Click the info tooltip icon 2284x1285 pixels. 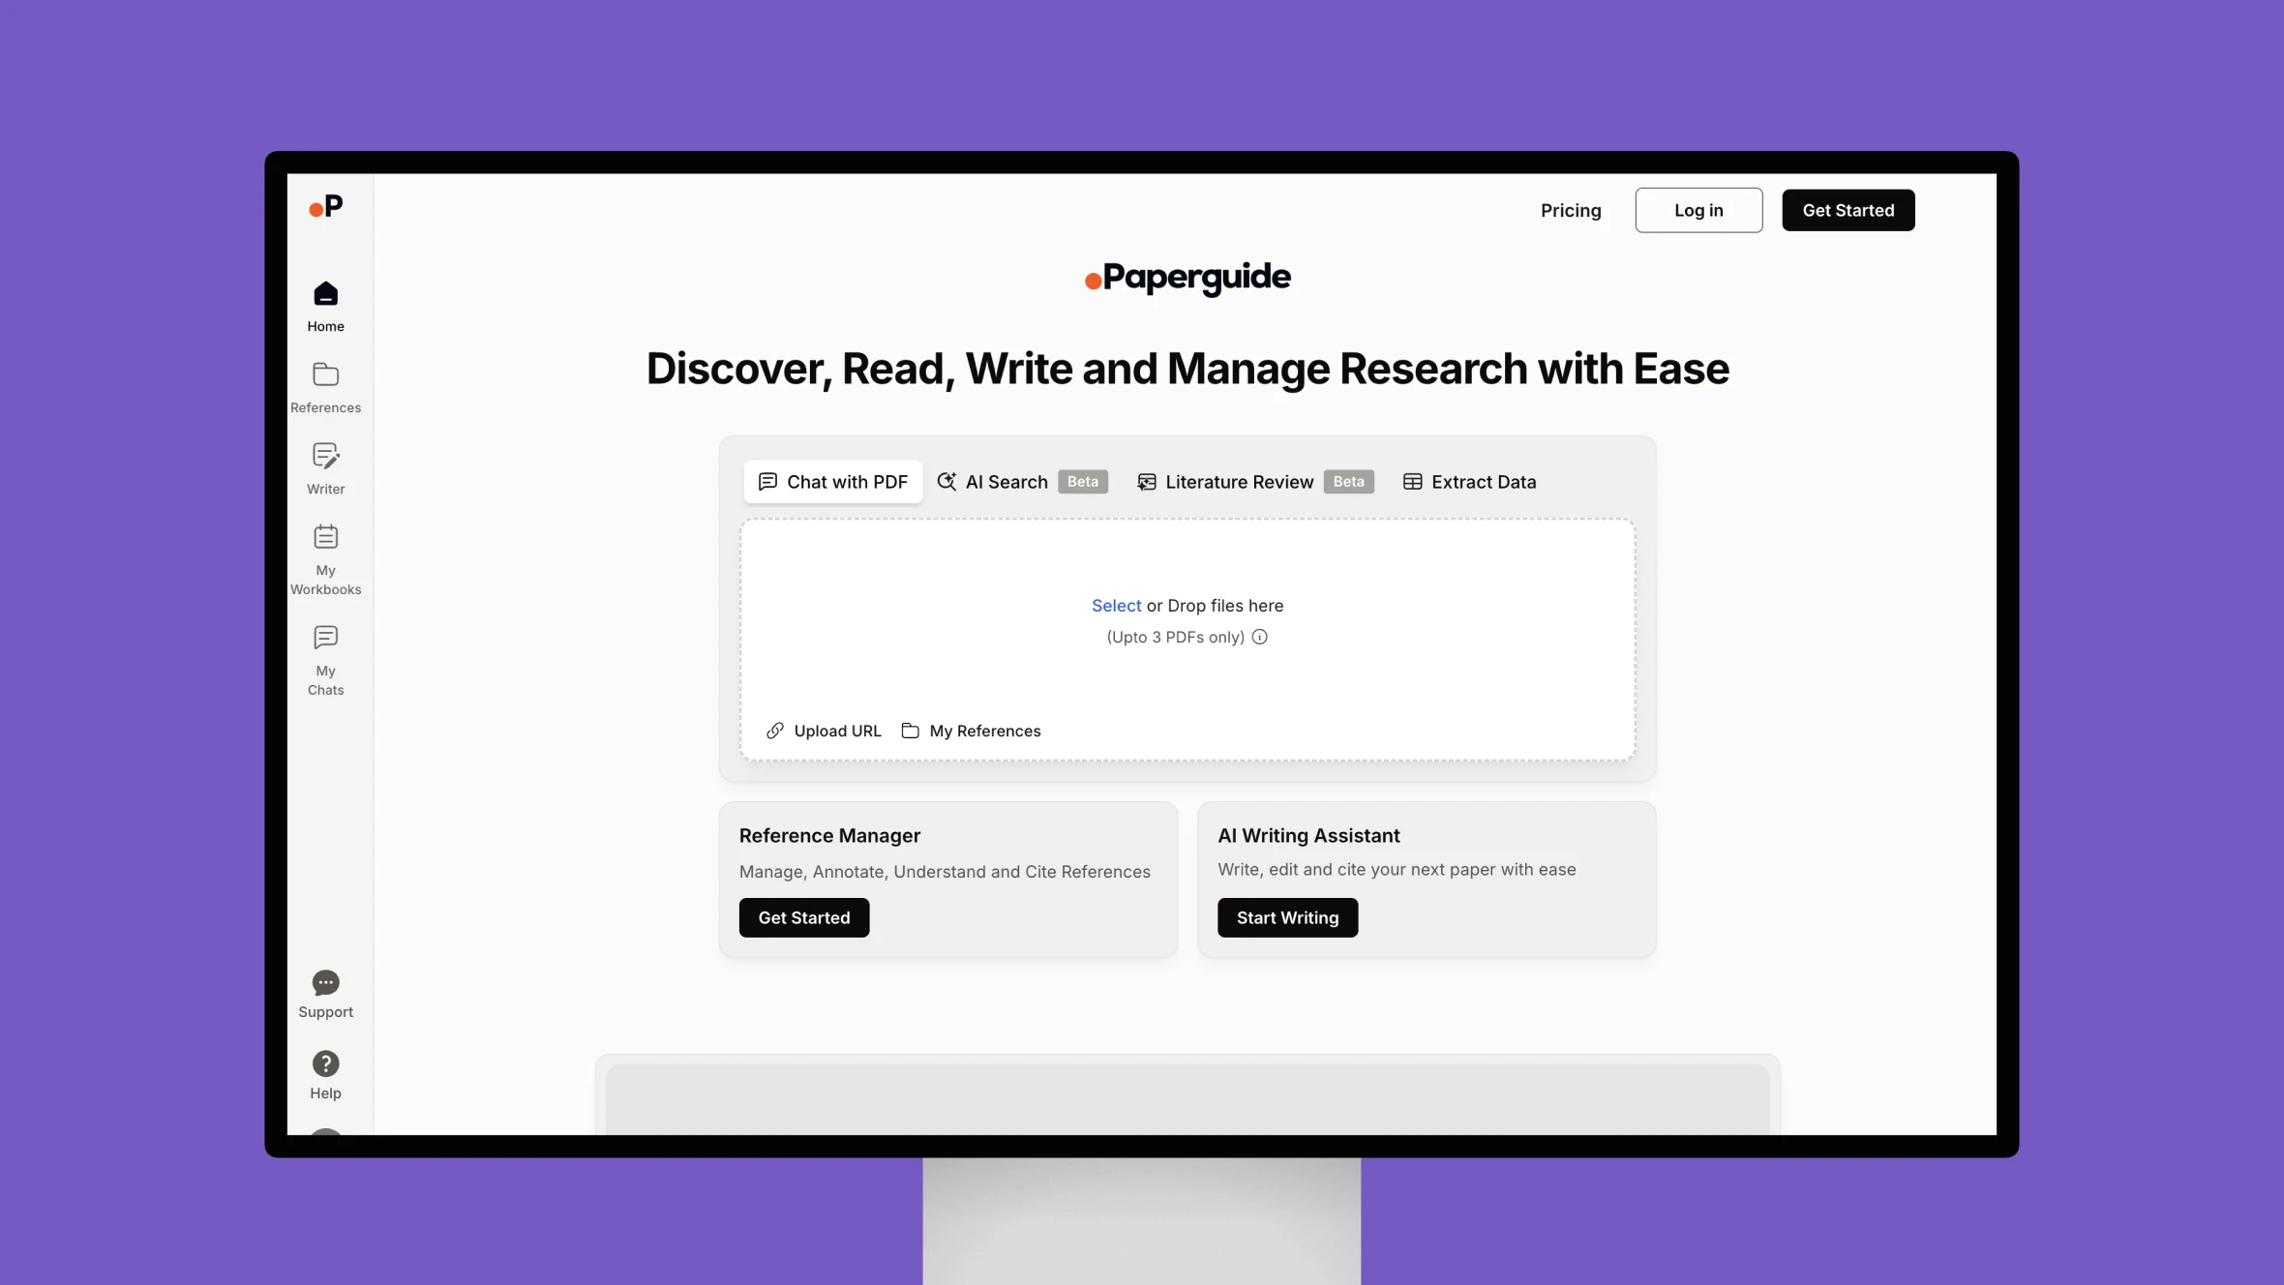(1260, 637)
